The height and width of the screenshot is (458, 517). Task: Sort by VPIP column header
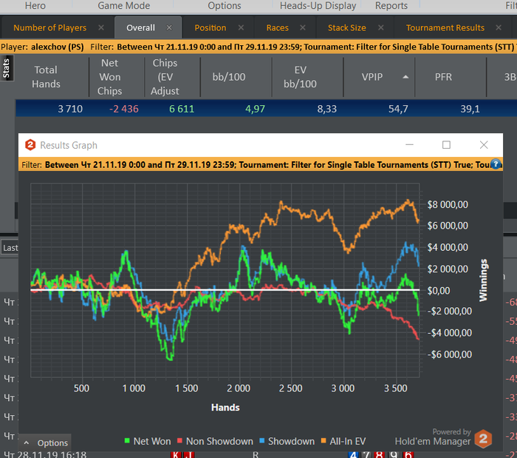click(372, 77)
